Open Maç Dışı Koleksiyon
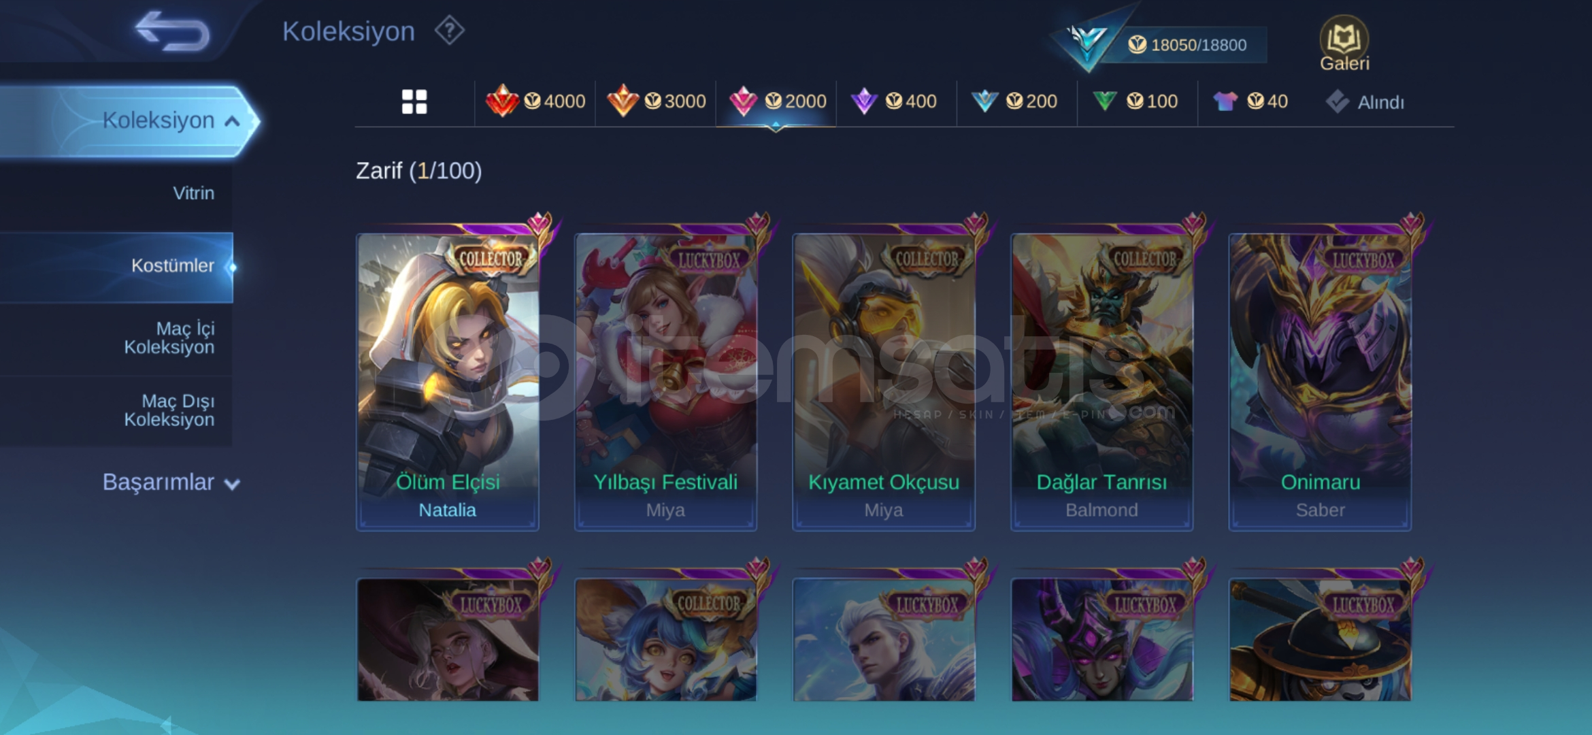The image size is (1592, 735). click(x=169, y=410)
